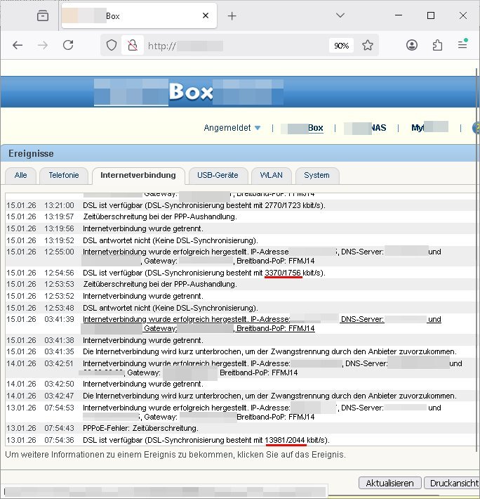Open the USB-Geräte tab
This screenshot has width=480, height=499.
(x=218, y=175)
